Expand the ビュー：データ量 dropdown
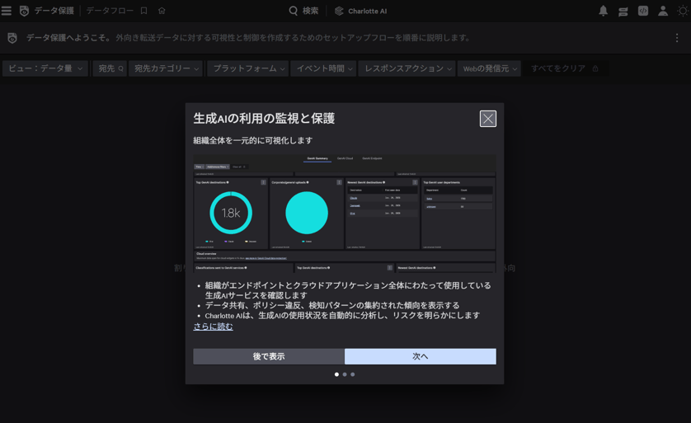 pos(45,68)
